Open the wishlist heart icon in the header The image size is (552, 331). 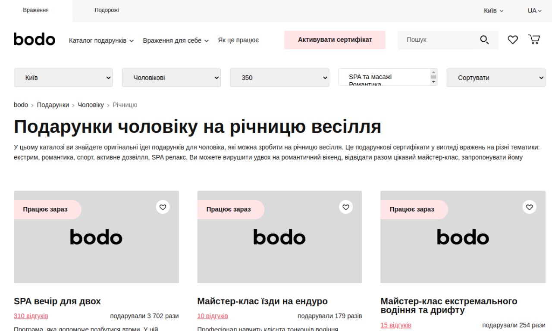(512, 40)
